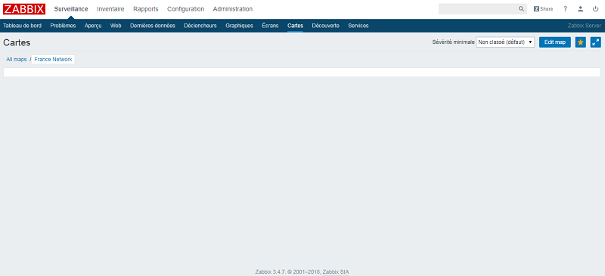Open the help question mark icon
Screen dimensions: 605x276
click(565, 9)
